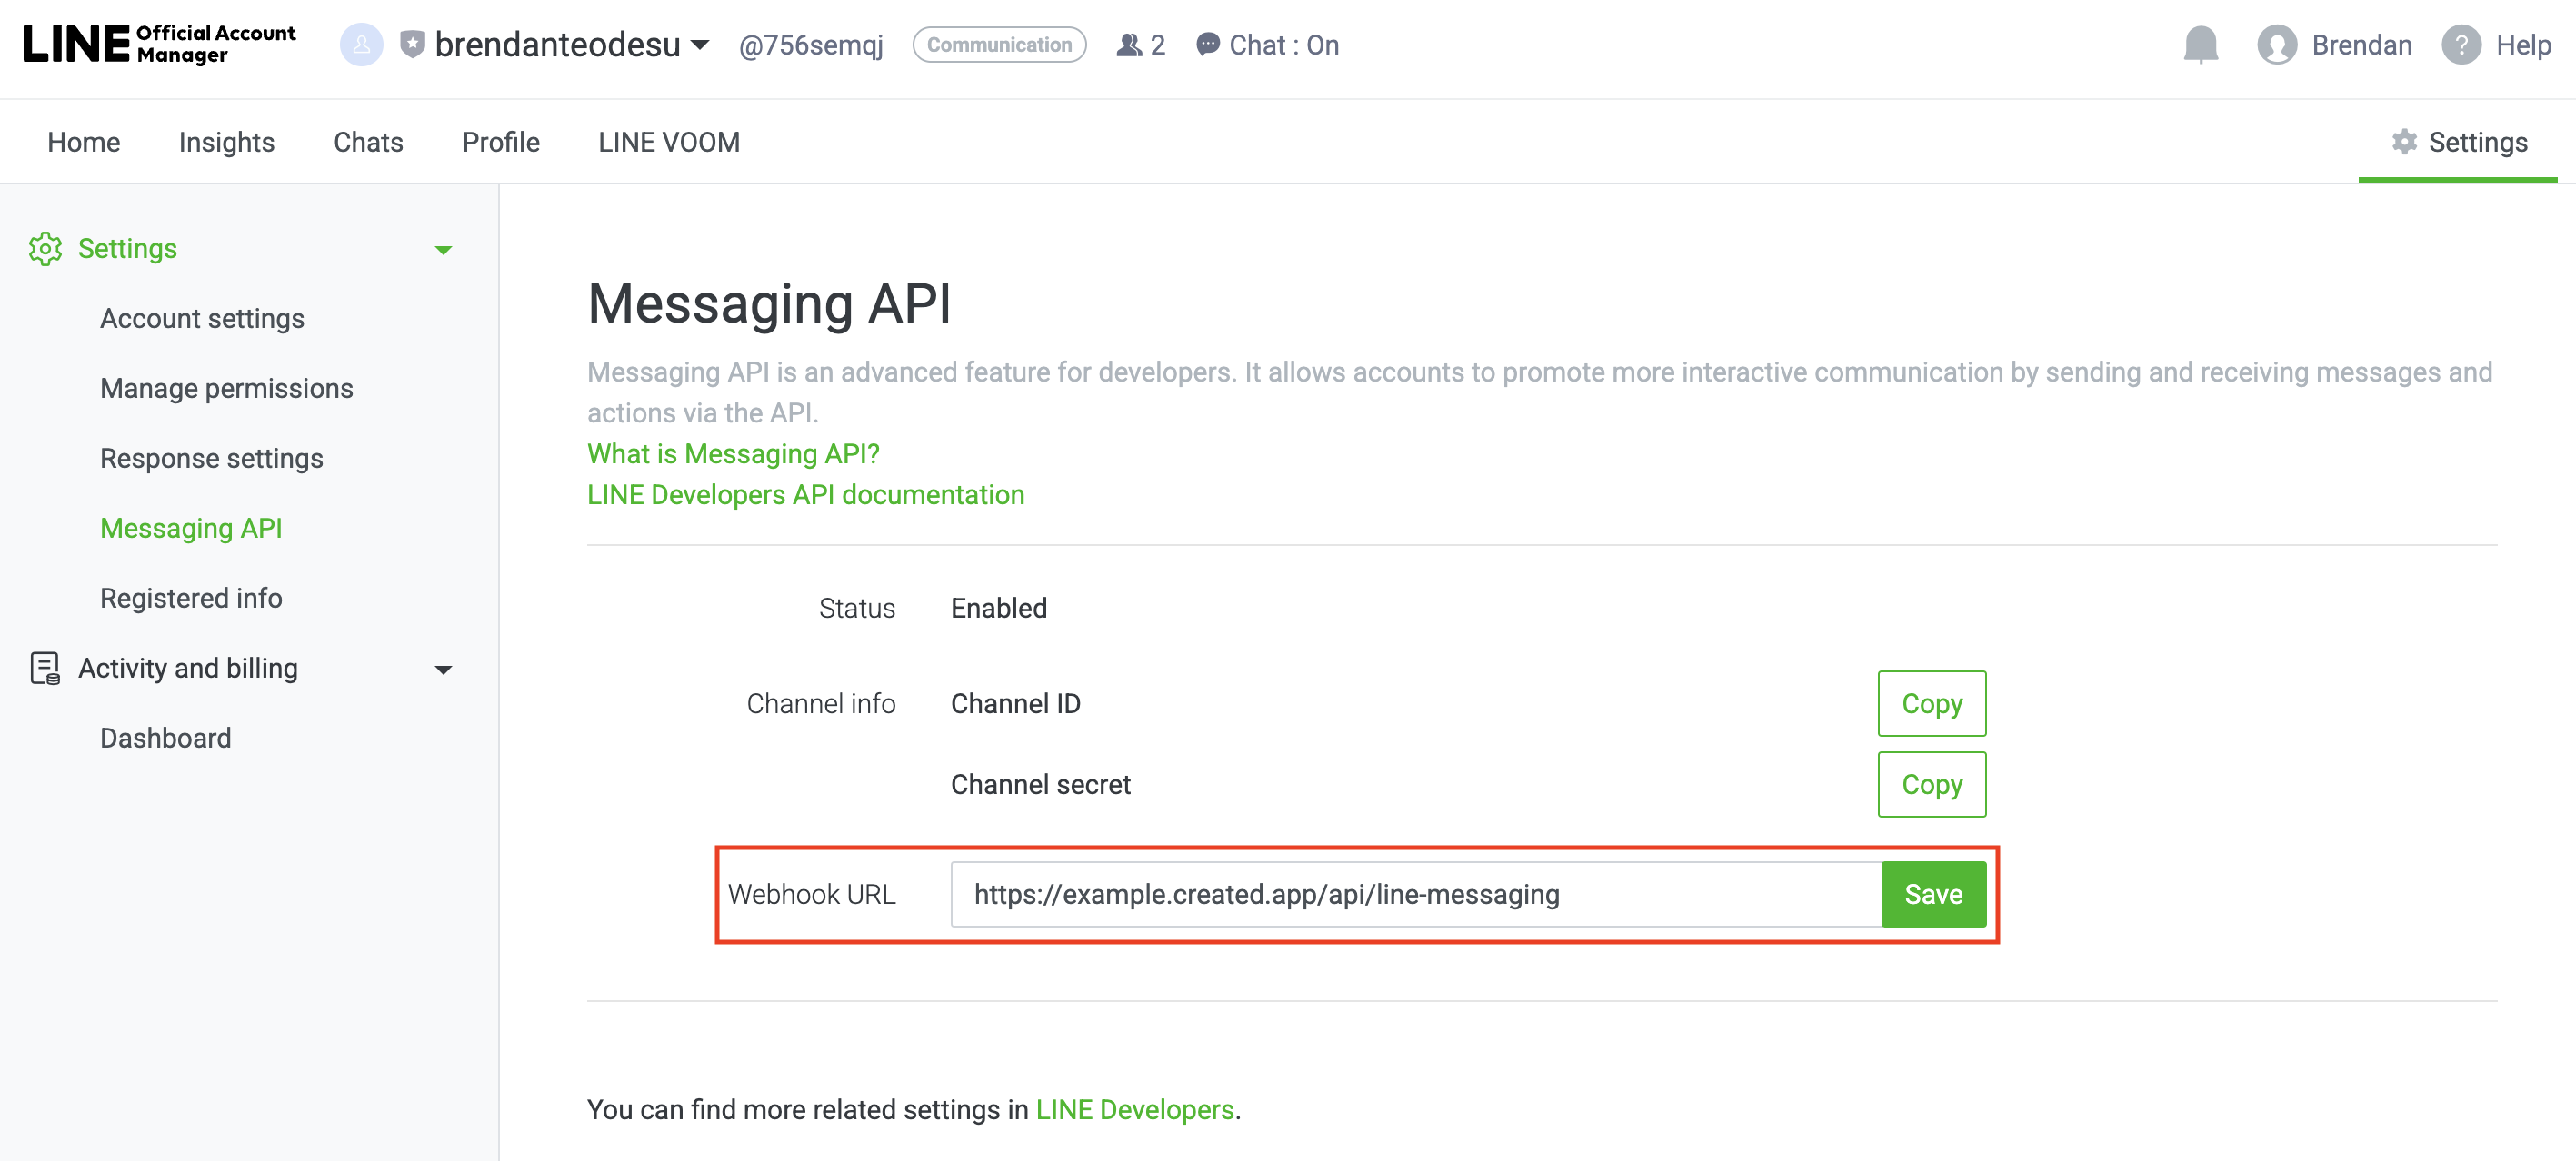Viewport: 2576px width, 1161px height.
Task: Open What is Messaging API link
Action: [733, 453]
